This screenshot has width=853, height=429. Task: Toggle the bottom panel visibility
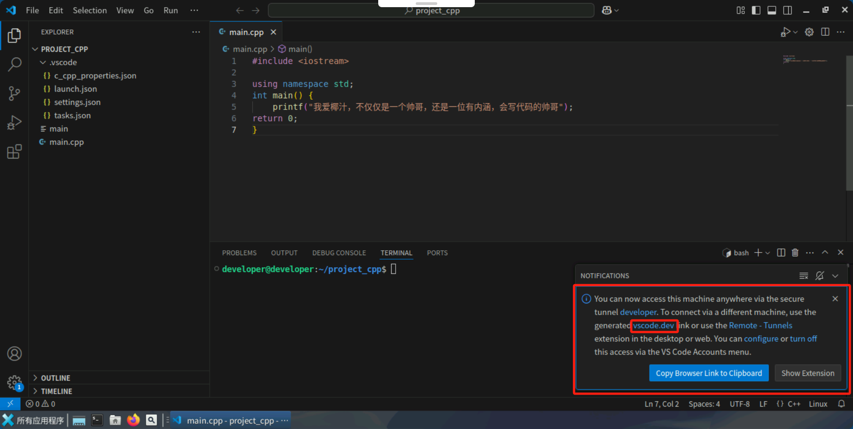click(x=772, y=10)
